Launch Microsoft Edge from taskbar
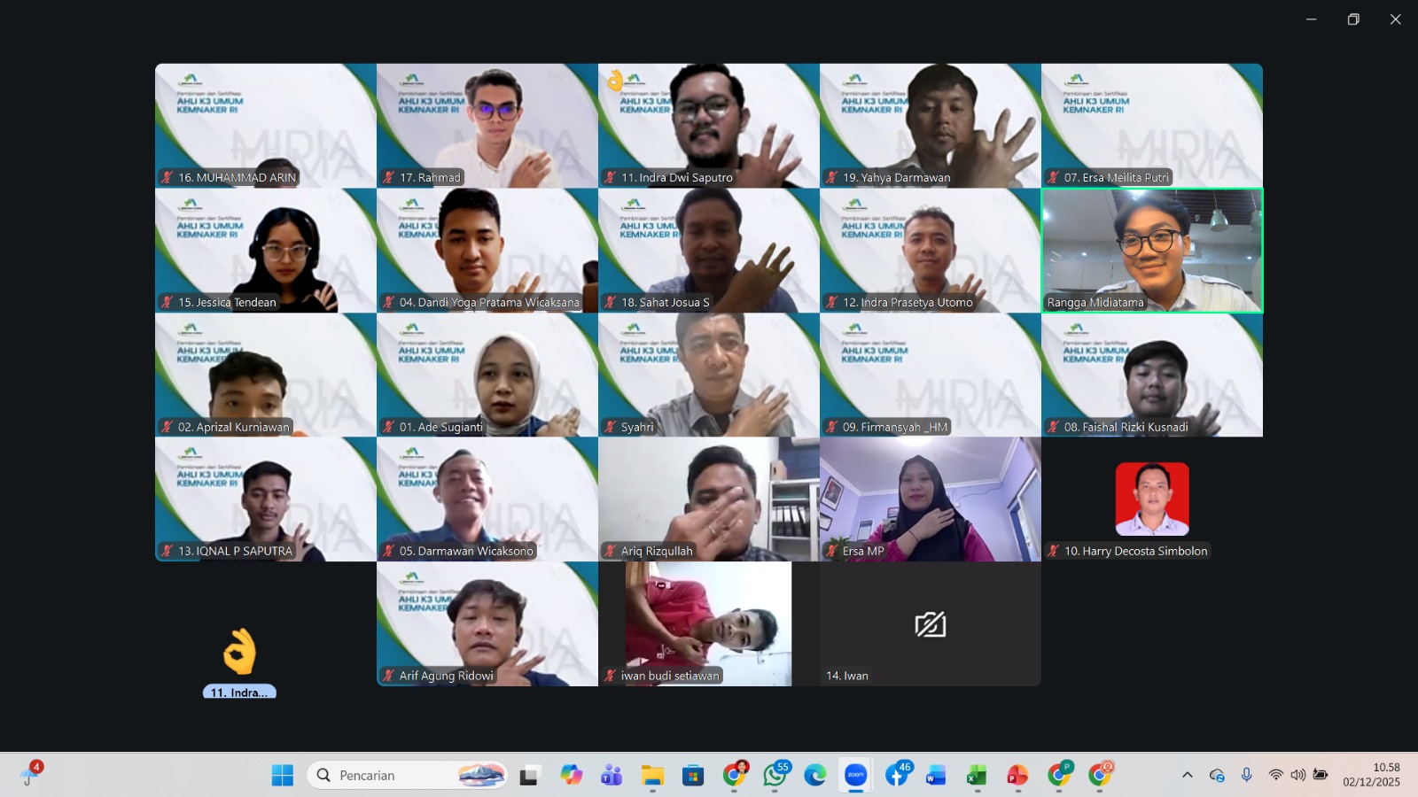This screenshot has width=1418, height=797. pyautogui.click(x=814, y=775)
